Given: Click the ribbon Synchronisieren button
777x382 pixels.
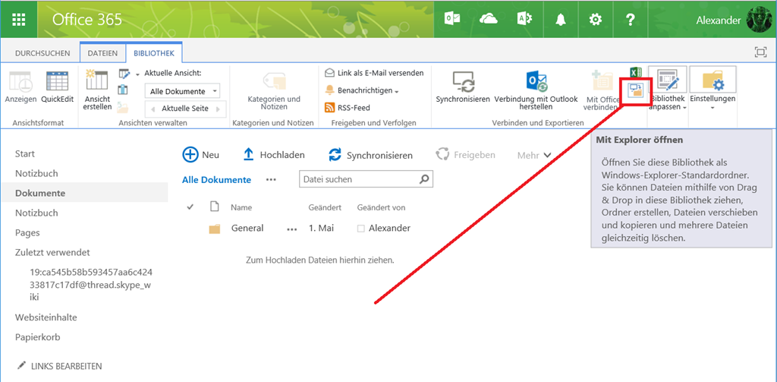Looking at the screenshot, I should pyautogui.click(x=463, y=88).
